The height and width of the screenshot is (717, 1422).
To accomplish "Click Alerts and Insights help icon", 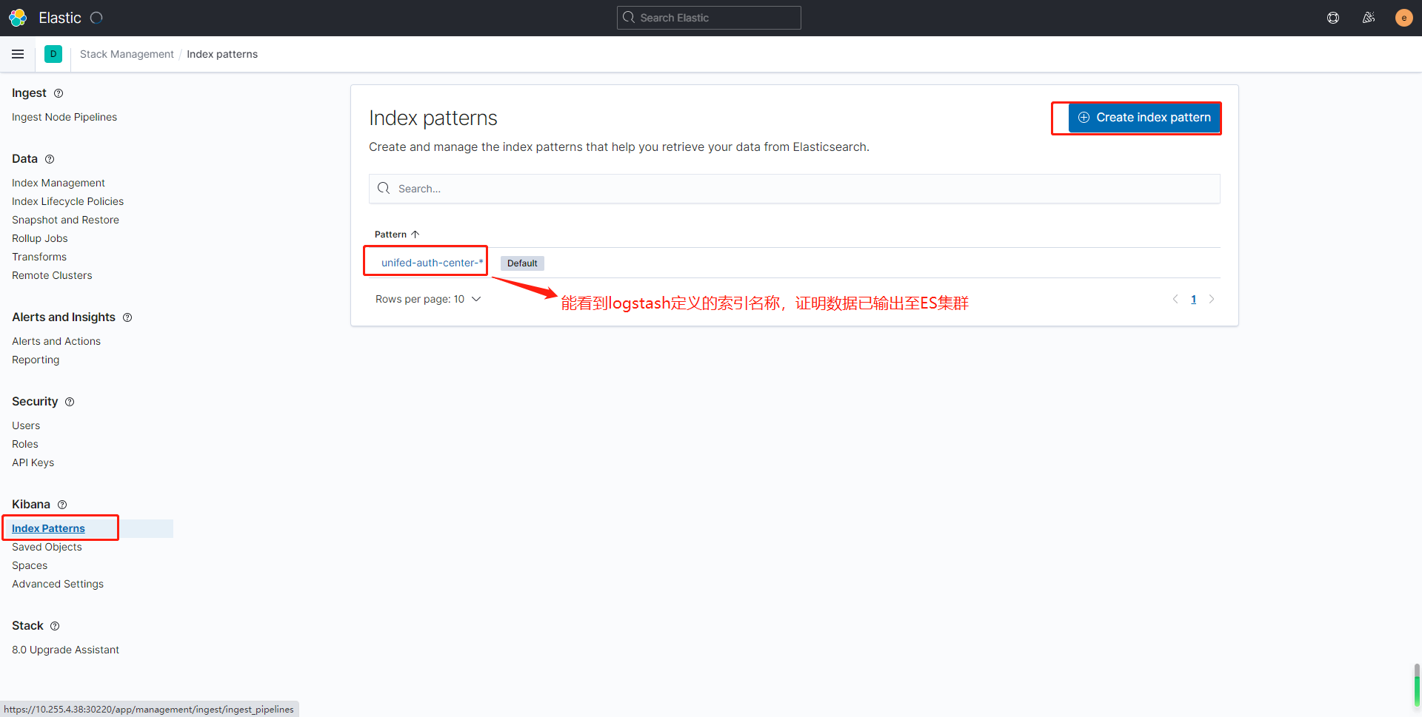I will [x=127, y=317].
